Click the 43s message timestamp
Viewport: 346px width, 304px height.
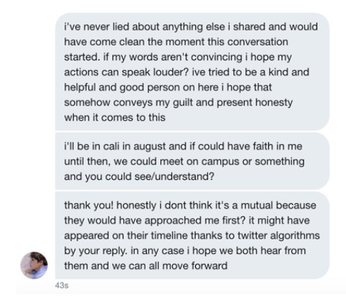[x=62, y=285]
